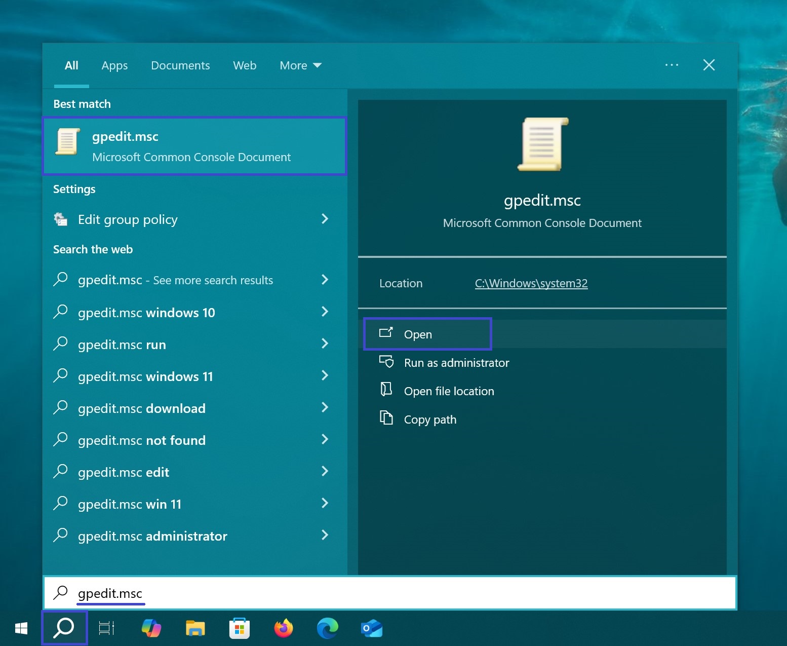This screenshot has width=787, height=646.
Task: Expand 'gpedit.msc windows 10' chevron
Action: [325, 312]
